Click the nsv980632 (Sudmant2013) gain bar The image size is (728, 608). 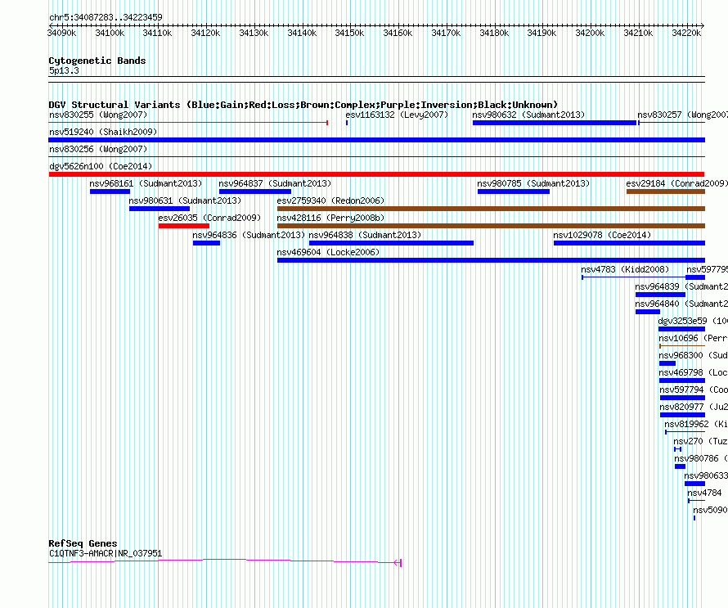pyautogui.click(x=555, y=123)
